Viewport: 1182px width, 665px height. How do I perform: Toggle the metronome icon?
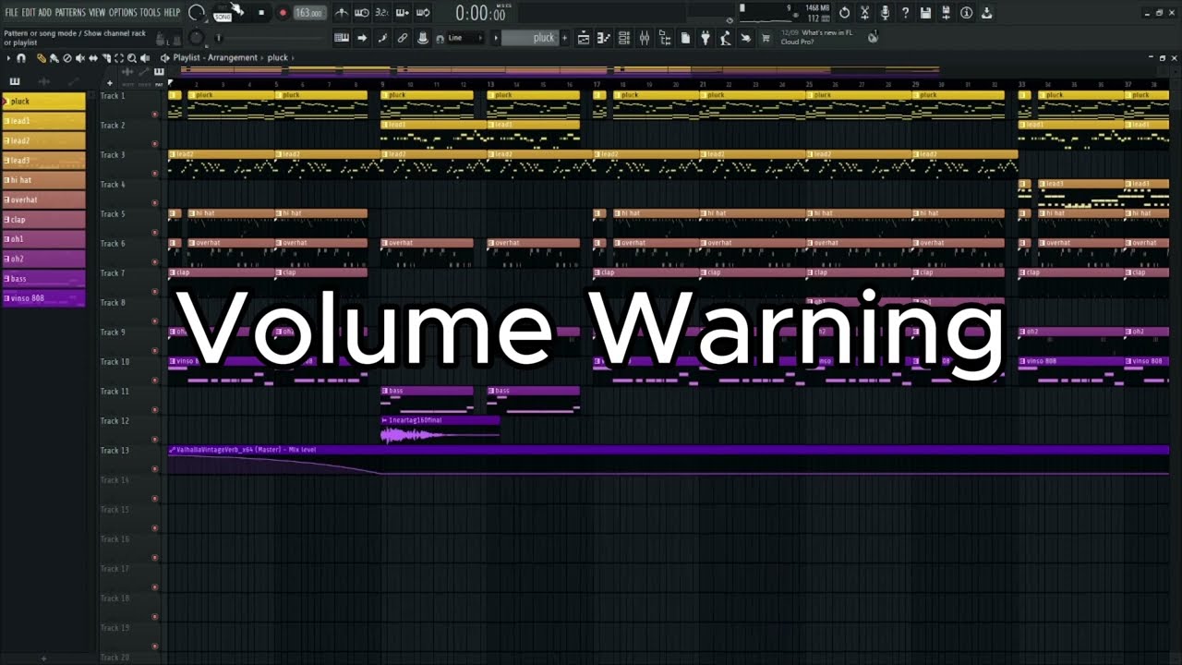click(342, 13)
